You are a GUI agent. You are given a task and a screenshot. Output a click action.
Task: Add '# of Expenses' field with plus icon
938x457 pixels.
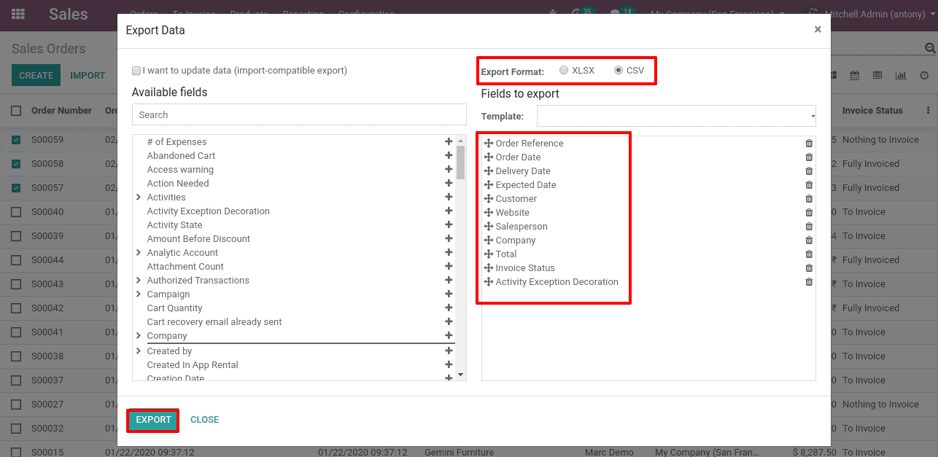coord(449,142)
